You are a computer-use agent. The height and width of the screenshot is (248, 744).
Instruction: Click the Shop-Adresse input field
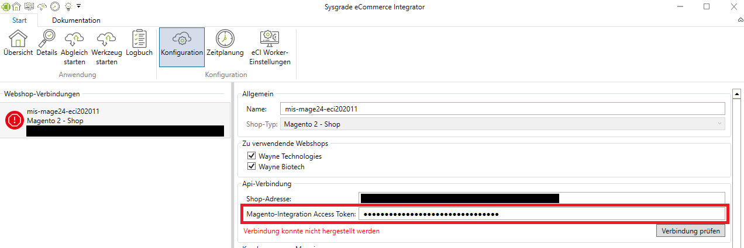coord(542,198)
